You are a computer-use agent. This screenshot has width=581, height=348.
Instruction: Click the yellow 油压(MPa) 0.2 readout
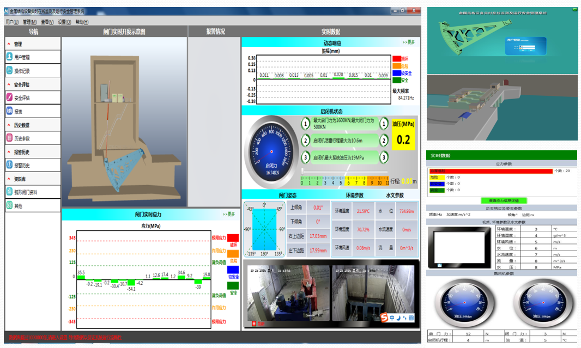pyautogui.click(x=403, y=135)
